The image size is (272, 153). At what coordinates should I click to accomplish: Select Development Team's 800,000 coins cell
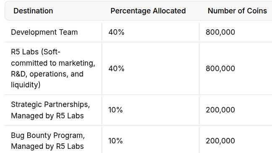235,32
